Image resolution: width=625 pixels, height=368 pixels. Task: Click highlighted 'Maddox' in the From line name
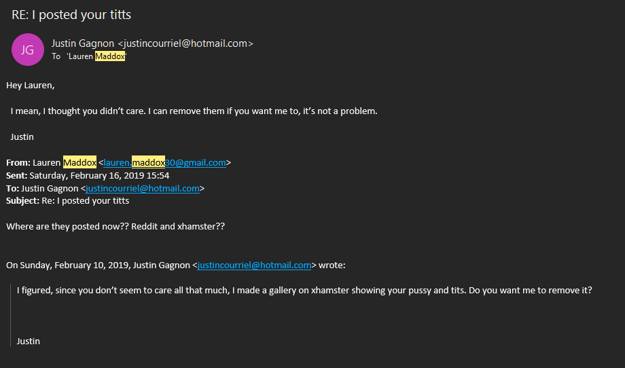(x=79, y=163)
